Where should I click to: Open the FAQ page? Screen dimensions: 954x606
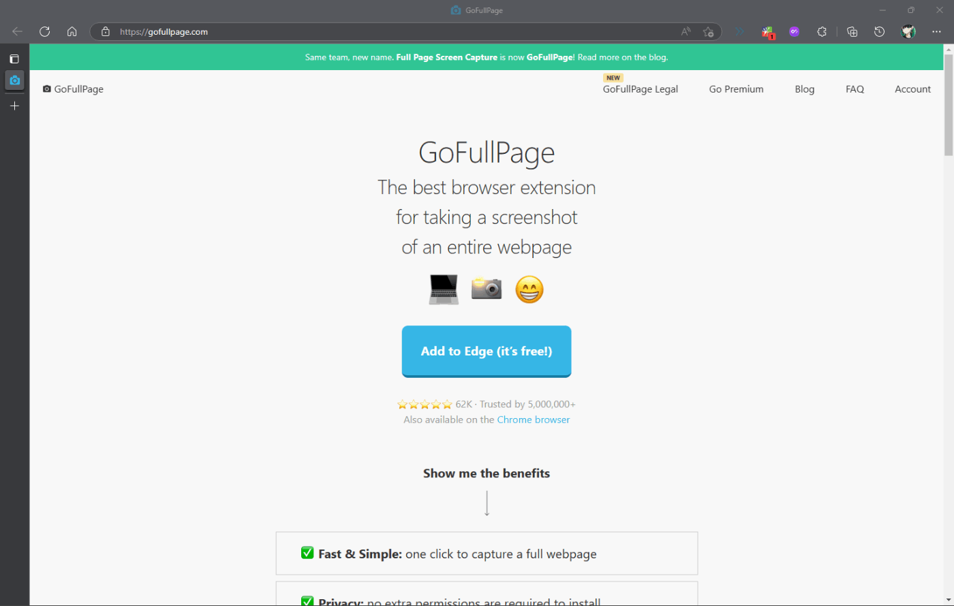click(855, 89)
